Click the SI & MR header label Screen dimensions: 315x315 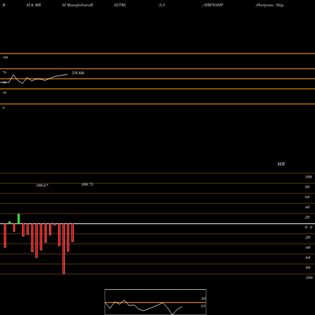(x=33, y=5)
